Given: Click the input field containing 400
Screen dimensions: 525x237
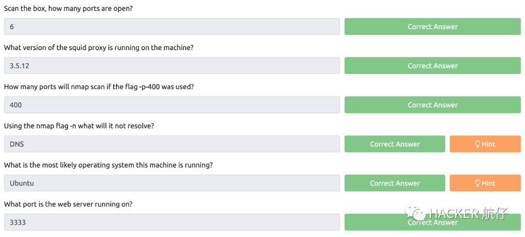Looking at the screenshot, I should 172,105.
